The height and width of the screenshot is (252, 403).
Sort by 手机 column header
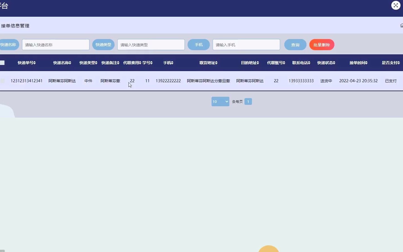pos(168,63)
